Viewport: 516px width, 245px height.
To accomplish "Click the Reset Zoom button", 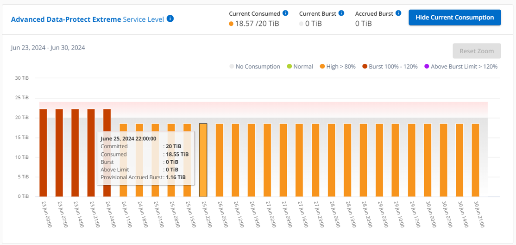I will (477, 51).
